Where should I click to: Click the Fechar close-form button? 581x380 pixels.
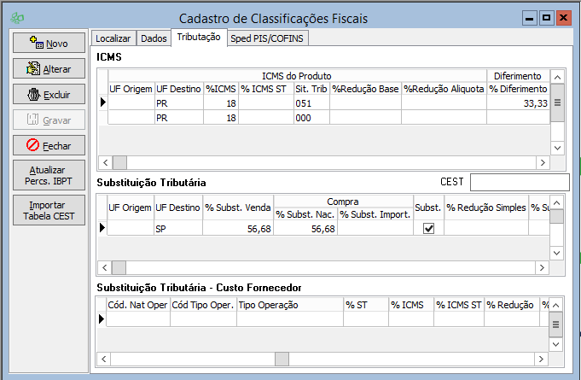[49, 145]
